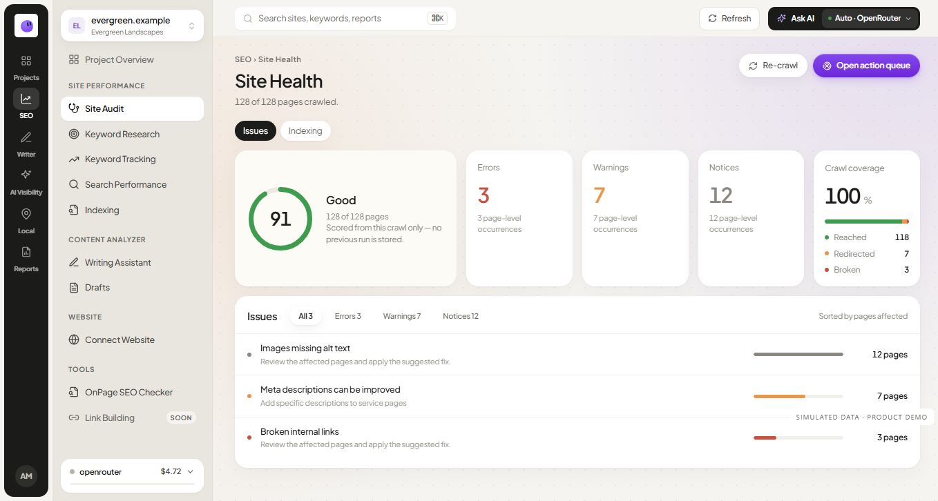Image resolution: width=938 pixels, height=501 pixels.
Task: Open Projects in the left rail
Action: coord(26,68)
